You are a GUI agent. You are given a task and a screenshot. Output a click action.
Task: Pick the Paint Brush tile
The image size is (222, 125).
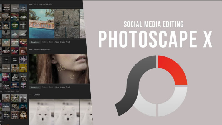coord(23,51)
